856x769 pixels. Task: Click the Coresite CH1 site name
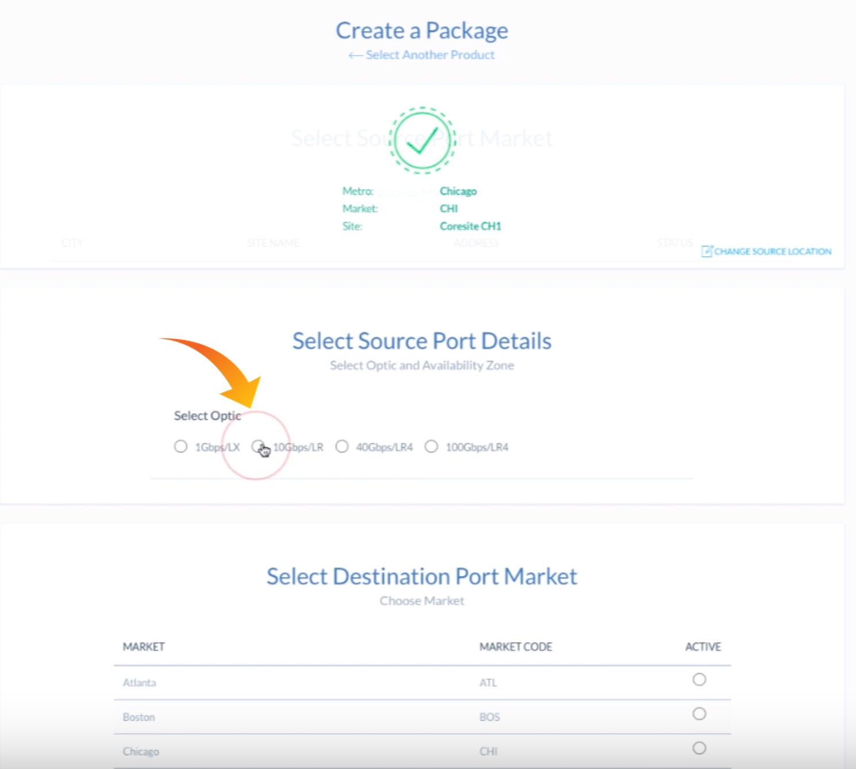coord(470,226)
